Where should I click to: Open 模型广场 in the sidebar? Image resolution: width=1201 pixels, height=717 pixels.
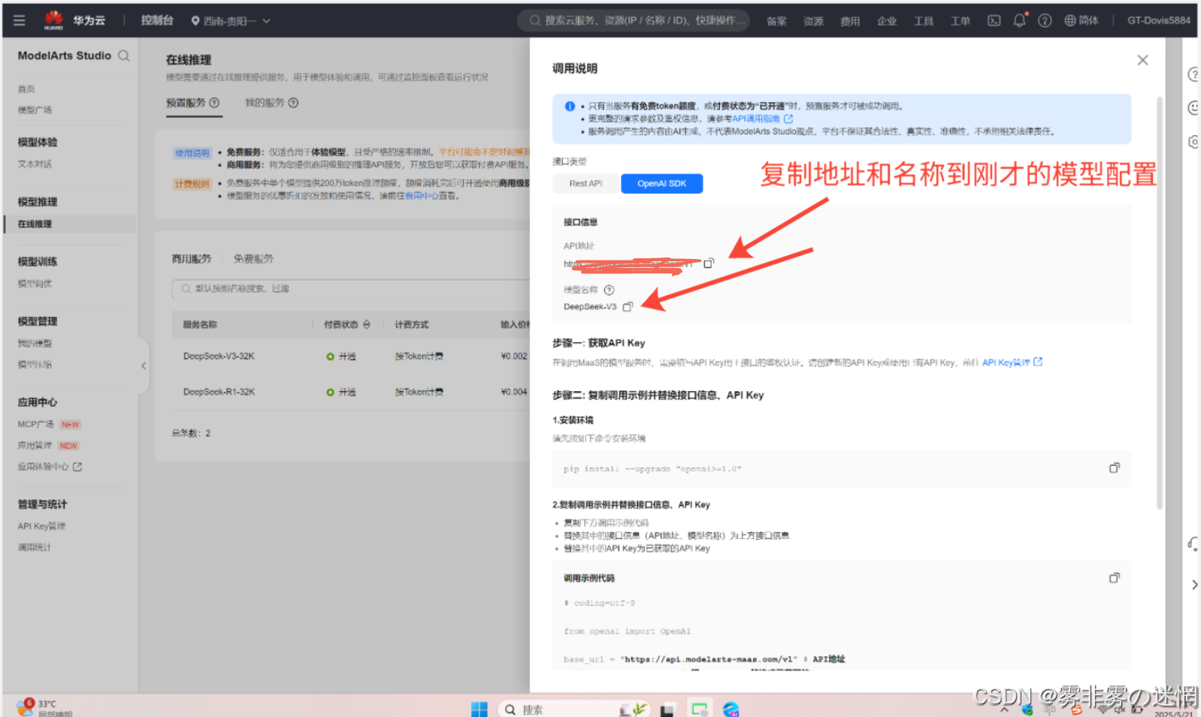point(35,110)
